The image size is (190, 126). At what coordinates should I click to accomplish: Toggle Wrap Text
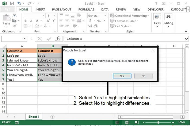point(79,15)
